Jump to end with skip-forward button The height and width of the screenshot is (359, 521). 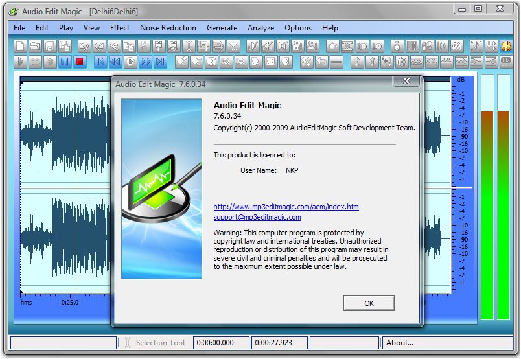(x=160, y=61)
